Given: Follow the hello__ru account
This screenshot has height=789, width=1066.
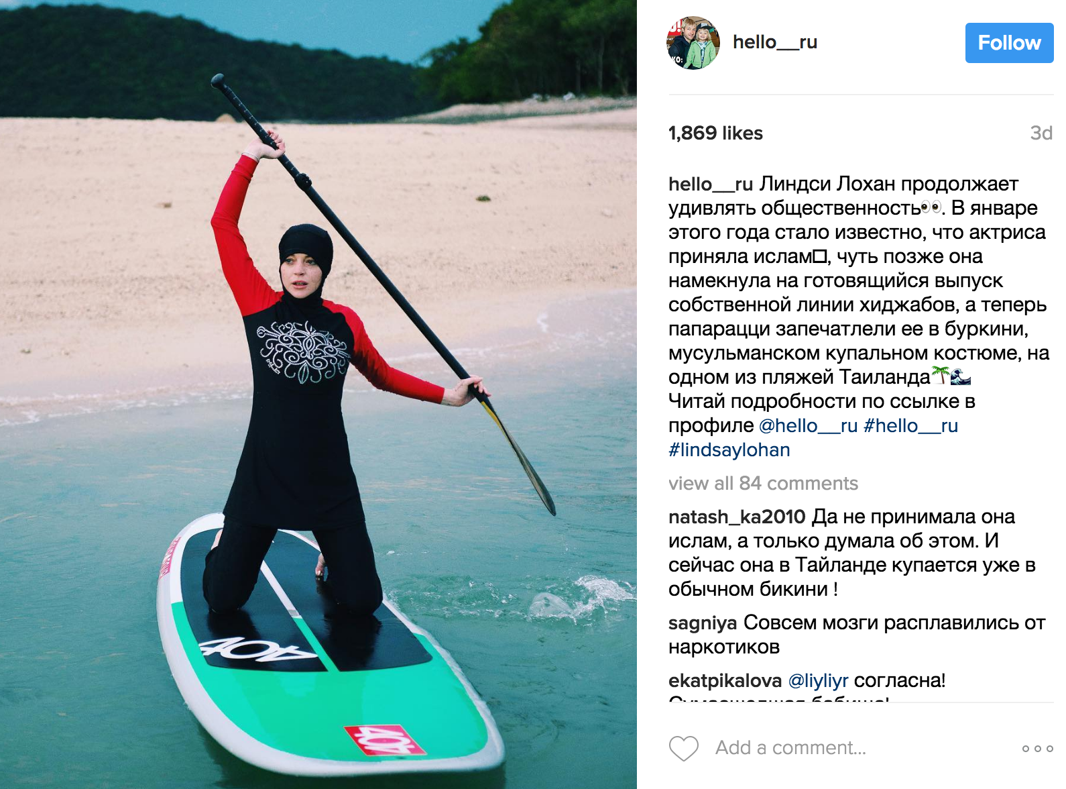Looking at the screenshot, I should [x=1009, y=43].
